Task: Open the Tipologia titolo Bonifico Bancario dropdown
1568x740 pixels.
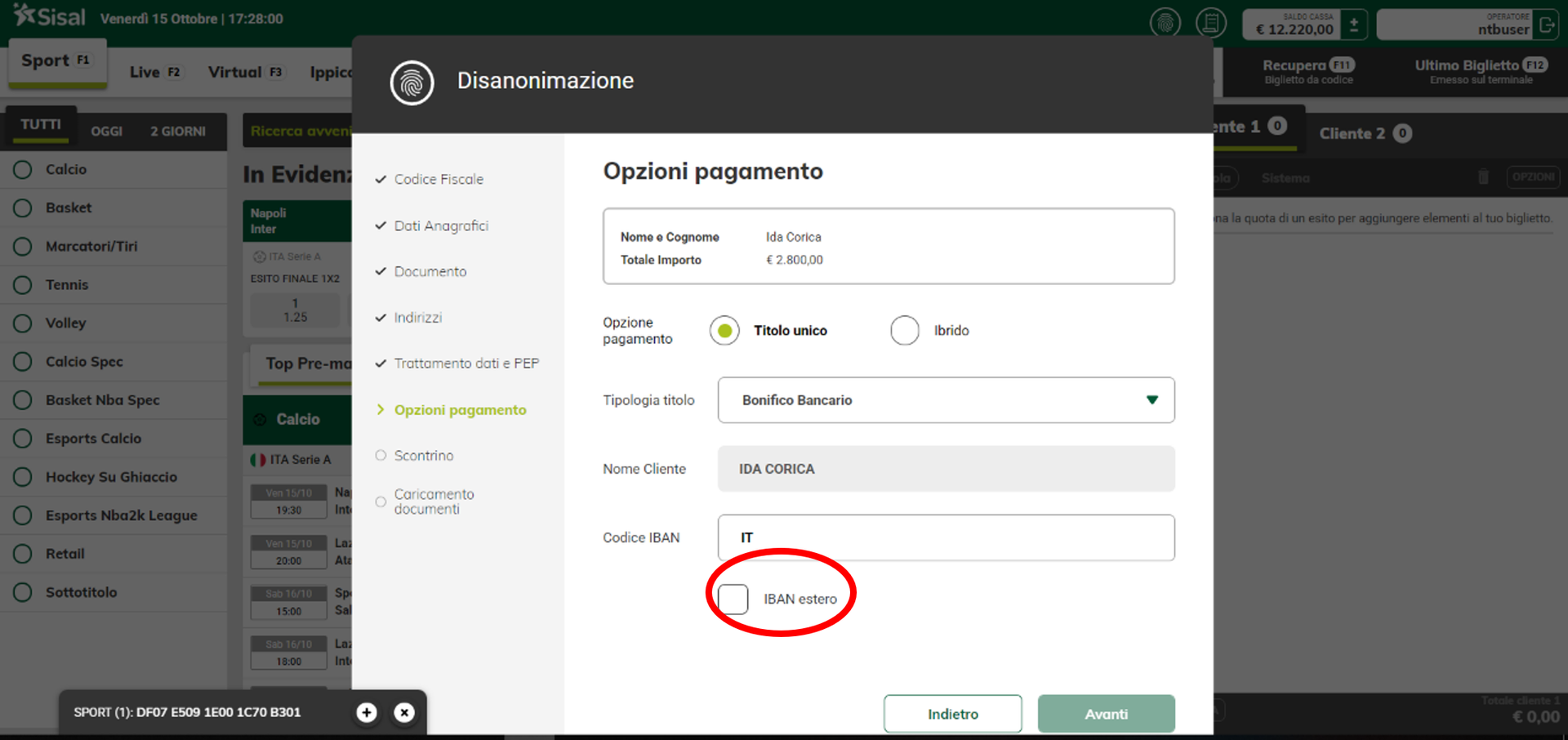Action: click(x=946, y=400)
